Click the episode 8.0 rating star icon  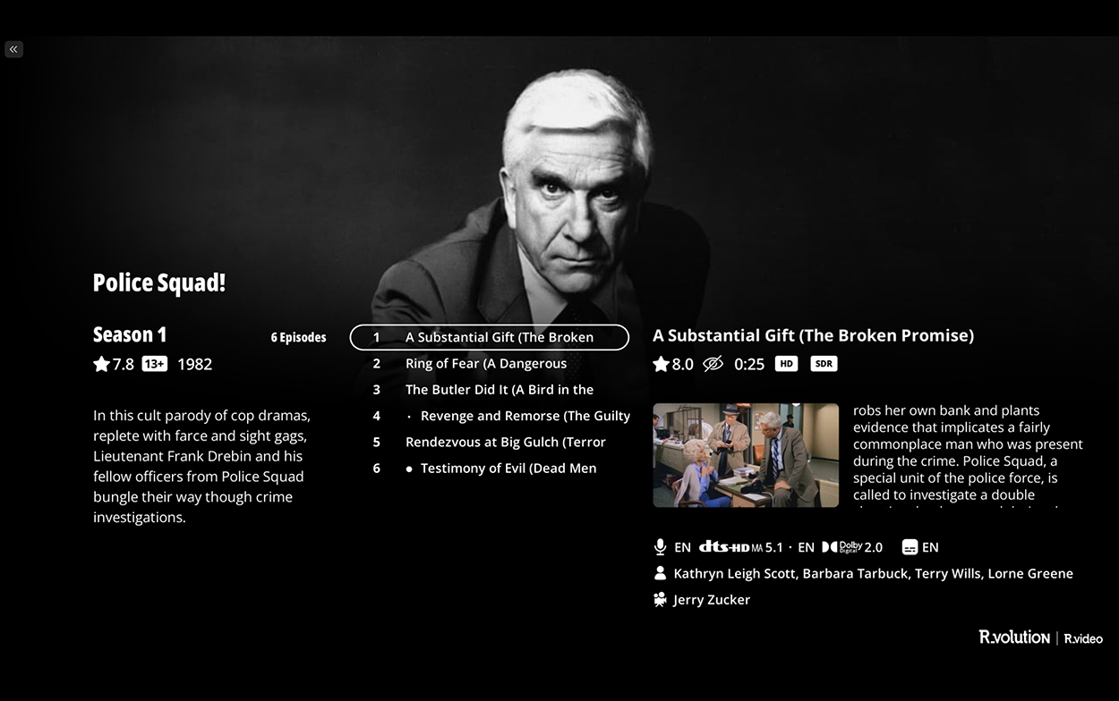(661, 364)
